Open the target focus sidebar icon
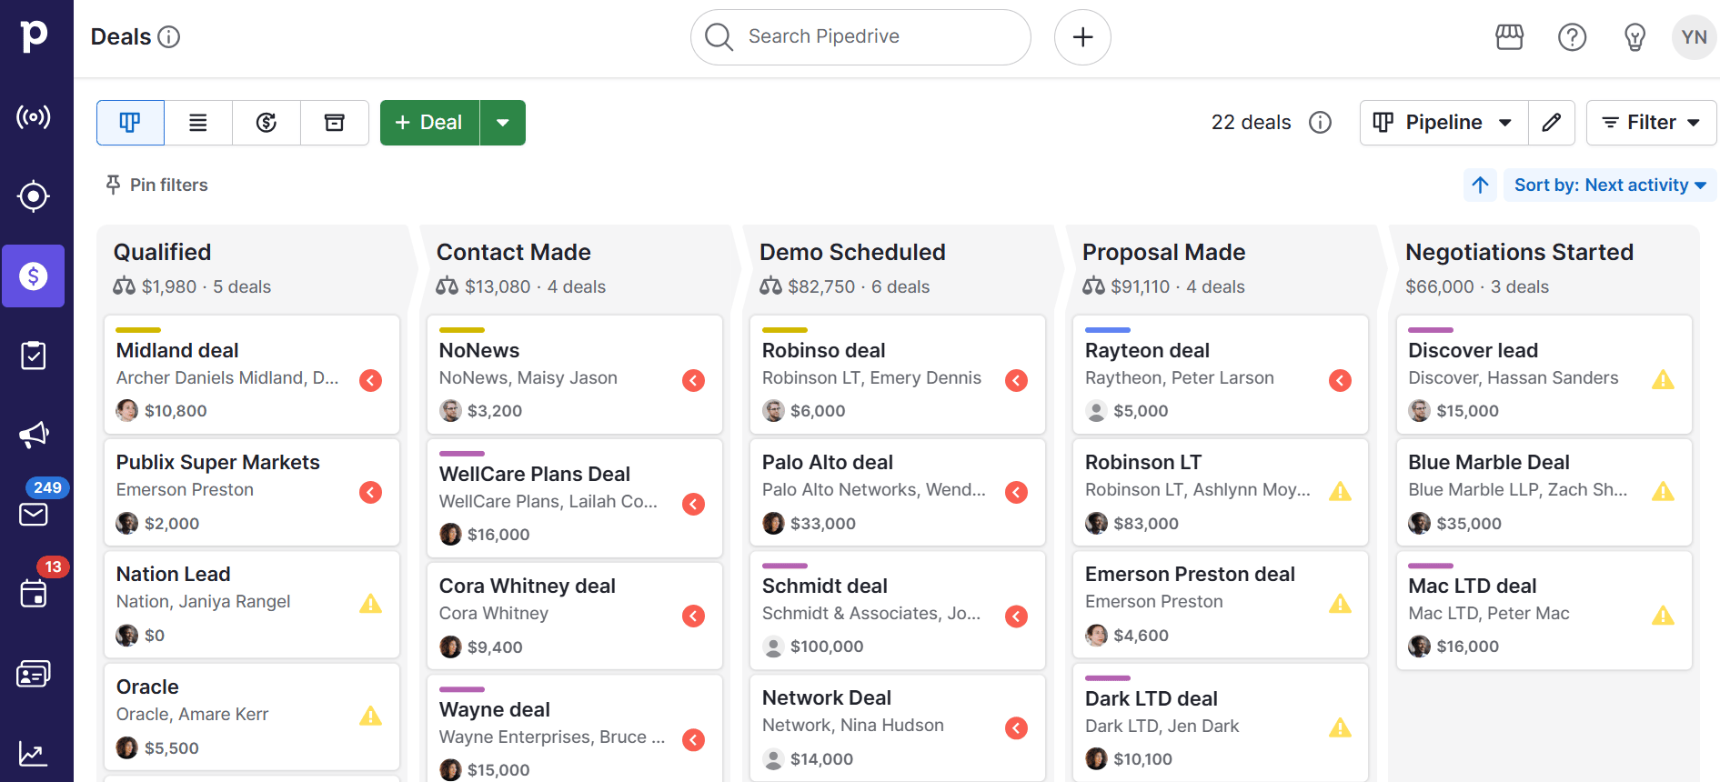The image size is (1720, 782). [x=34, y=196]
